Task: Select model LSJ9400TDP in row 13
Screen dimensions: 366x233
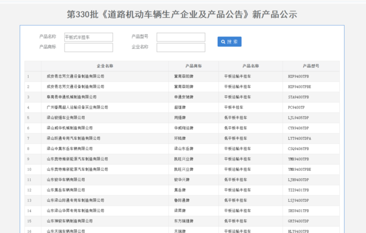Action: point(298,200)
